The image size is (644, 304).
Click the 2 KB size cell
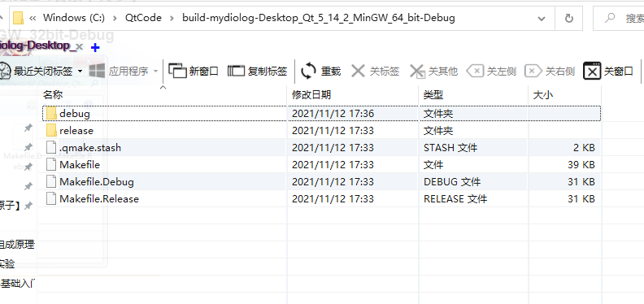coord(584,147)
